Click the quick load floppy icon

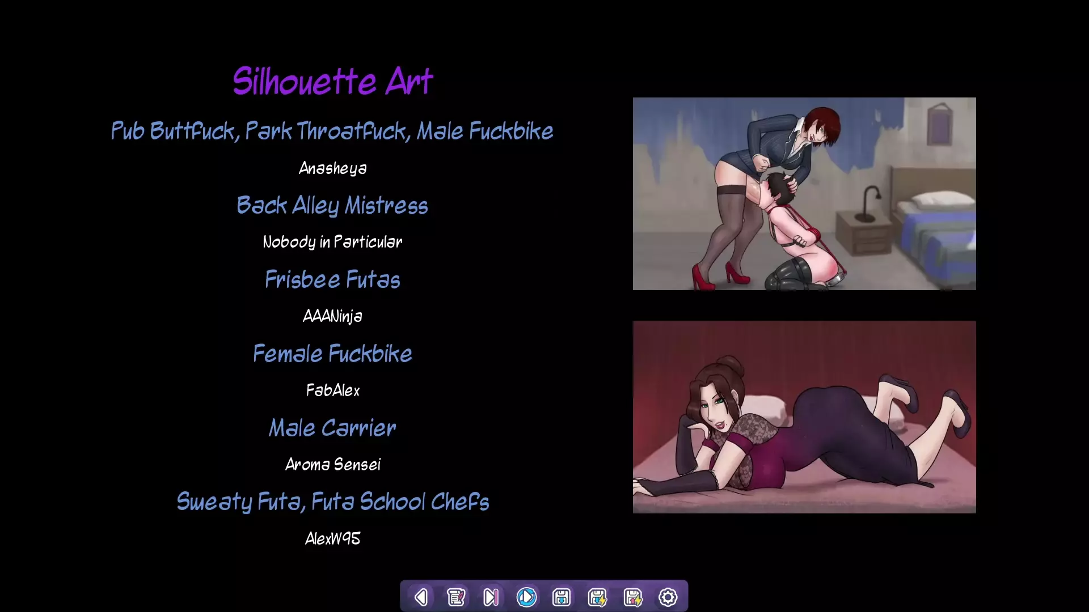click(632, 597)
